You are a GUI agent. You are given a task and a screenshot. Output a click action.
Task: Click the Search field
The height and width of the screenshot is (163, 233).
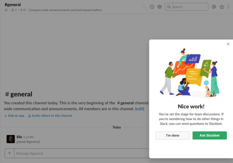pyautogui.click(x=186, y=7)
